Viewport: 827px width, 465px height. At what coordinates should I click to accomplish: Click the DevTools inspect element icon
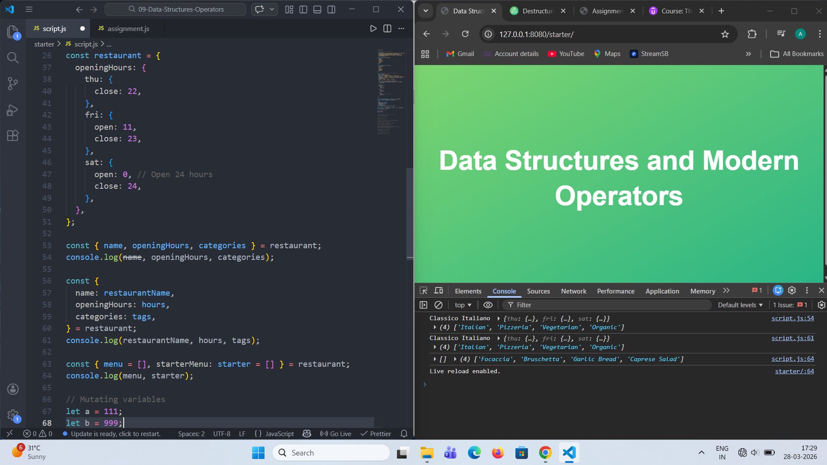pos(424,290)
